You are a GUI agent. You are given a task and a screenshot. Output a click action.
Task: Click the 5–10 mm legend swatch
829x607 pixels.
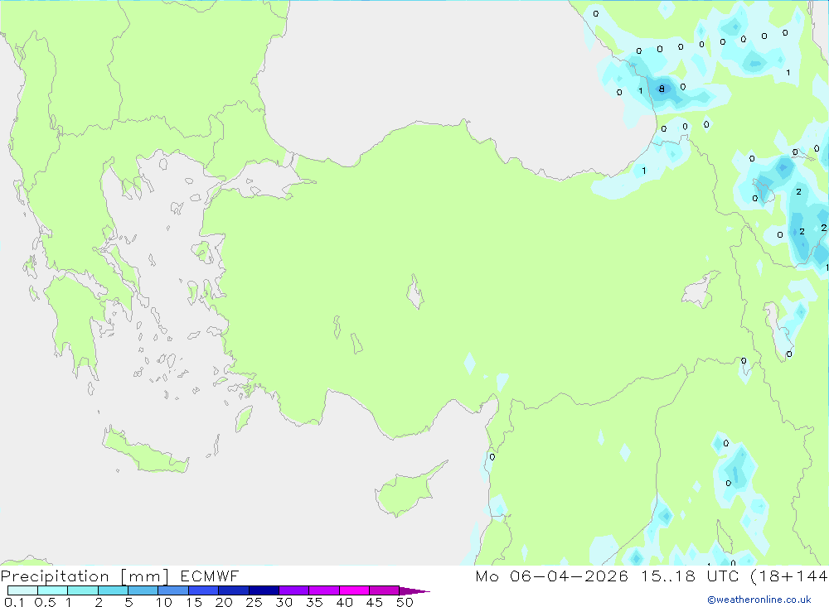coord(143,590)
